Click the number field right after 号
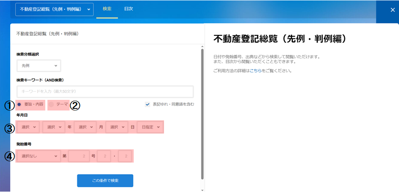 104,156
